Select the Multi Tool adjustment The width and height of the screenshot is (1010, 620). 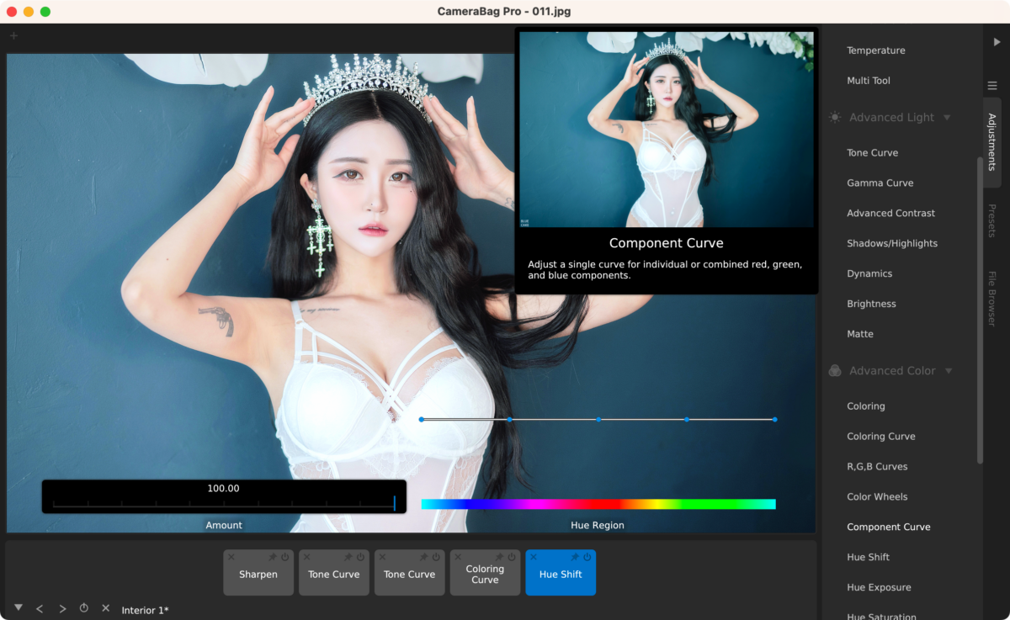869,81
